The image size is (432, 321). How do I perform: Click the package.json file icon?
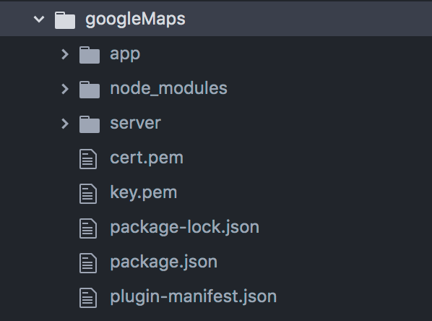(x=88, y=263)
